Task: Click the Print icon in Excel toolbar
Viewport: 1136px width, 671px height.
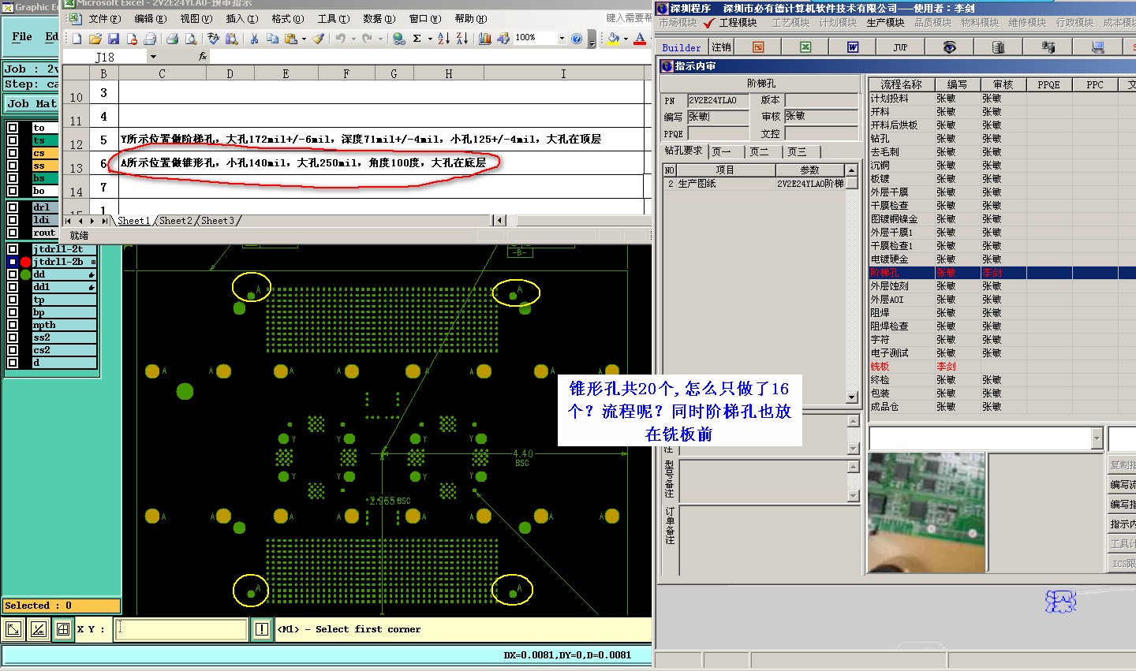Action: [x=171, y=38]
